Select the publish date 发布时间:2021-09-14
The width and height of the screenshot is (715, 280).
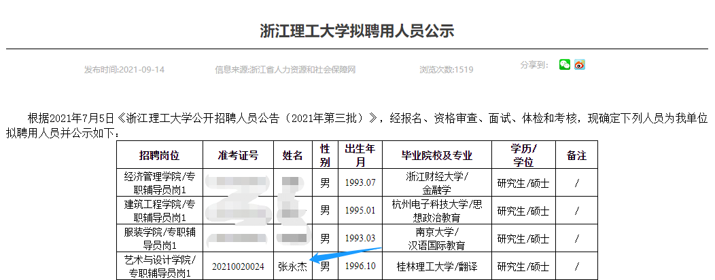click(124, 70)
